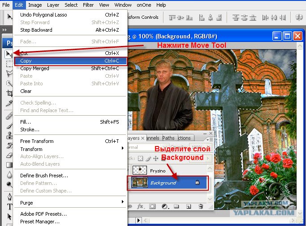Choose Copy from the Edit menu
This screenshot has height=226, width=306.
(70, 61)
